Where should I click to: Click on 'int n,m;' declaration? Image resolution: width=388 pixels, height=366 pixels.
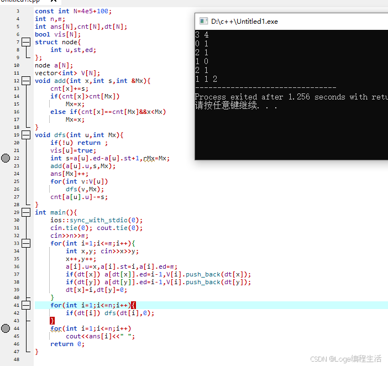[x=50, y=19]
